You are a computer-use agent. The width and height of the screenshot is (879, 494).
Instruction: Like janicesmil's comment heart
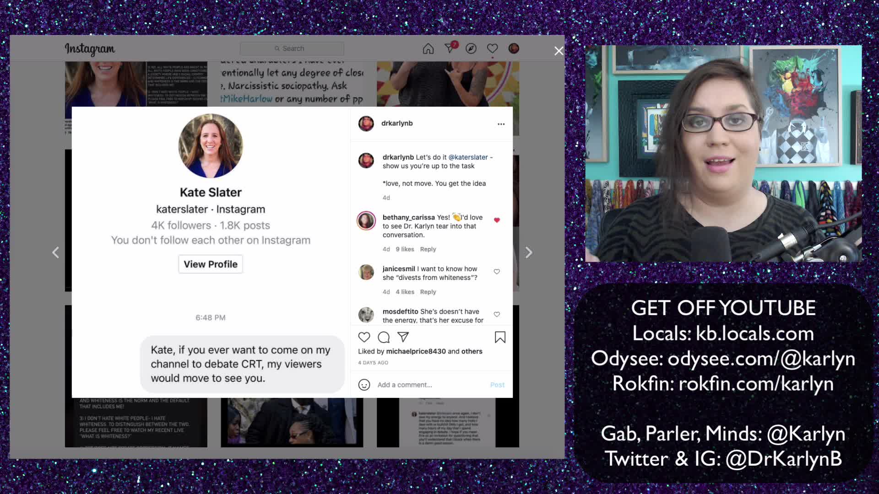click(x=497, y=271)
